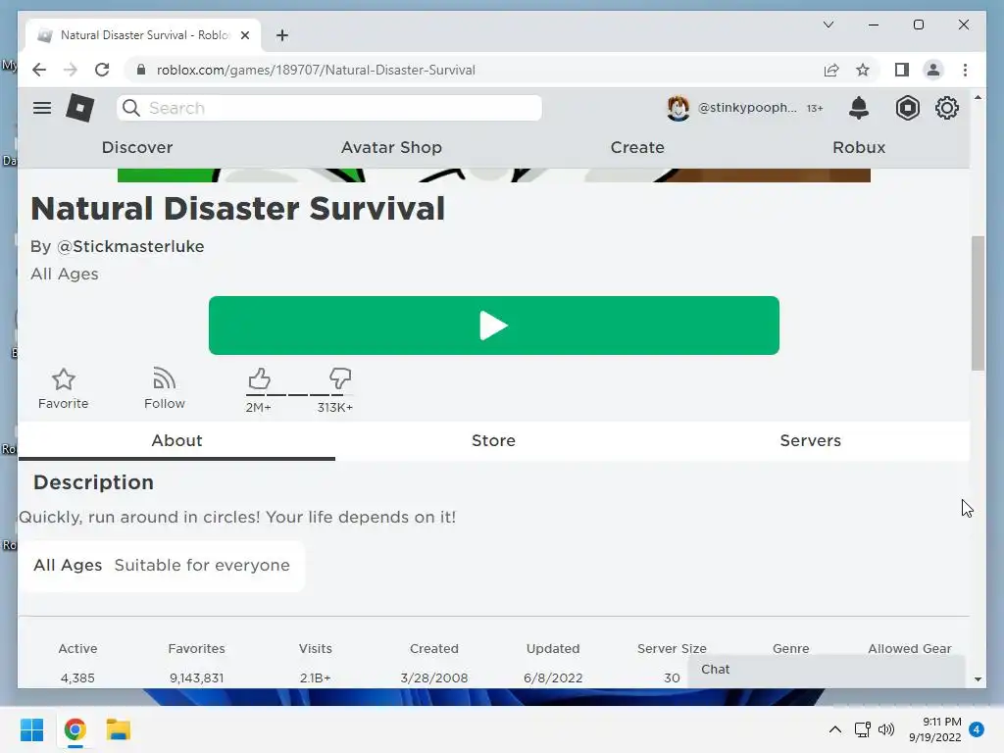Close the Natural Disaster Survival tab
Viewport: 1004px width, 753px height.
(x=244, y=35)
